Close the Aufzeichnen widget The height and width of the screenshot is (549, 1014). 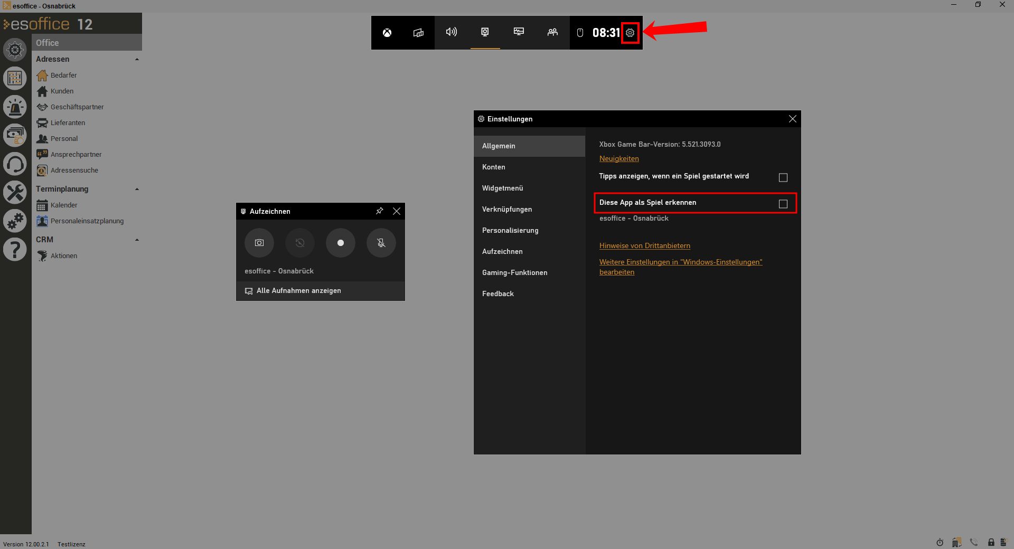coord(397,211)
